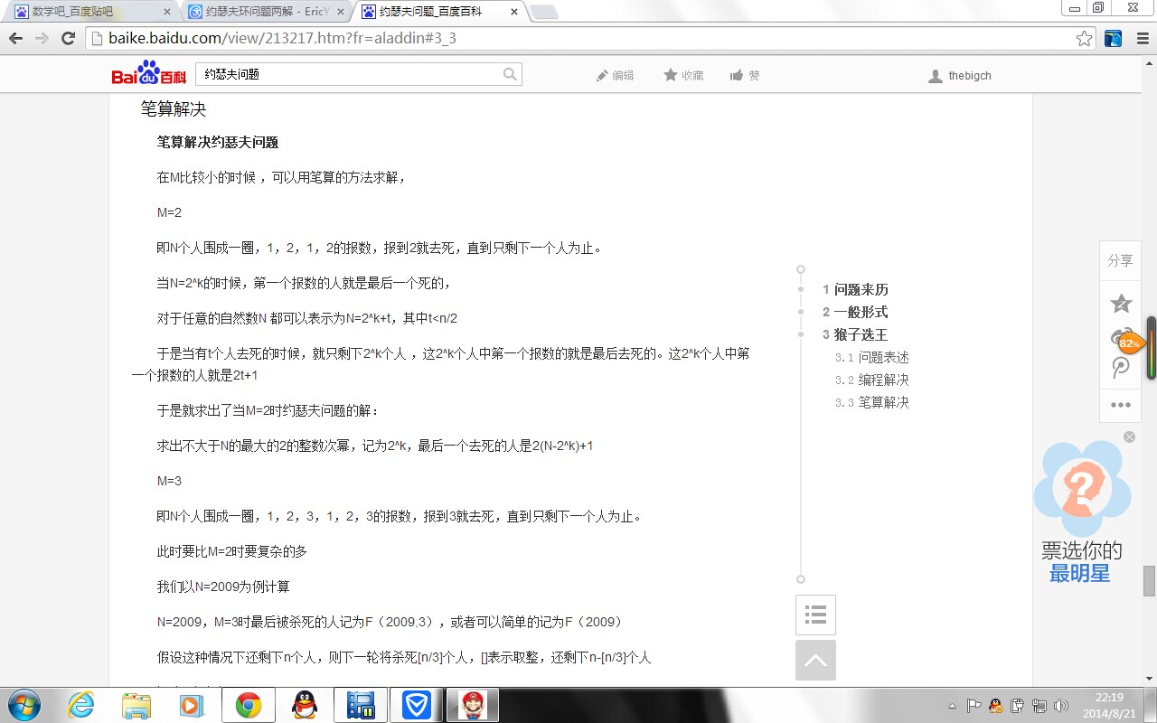Viewport: 1157px width, 723px height.
Task: Jump to subsection 3.2 编程解决
Action: pyautogui.click(x=872, y=380)
